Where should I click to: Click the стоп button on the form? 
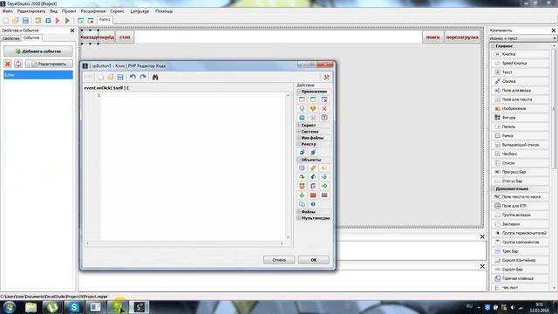point(125,37)
